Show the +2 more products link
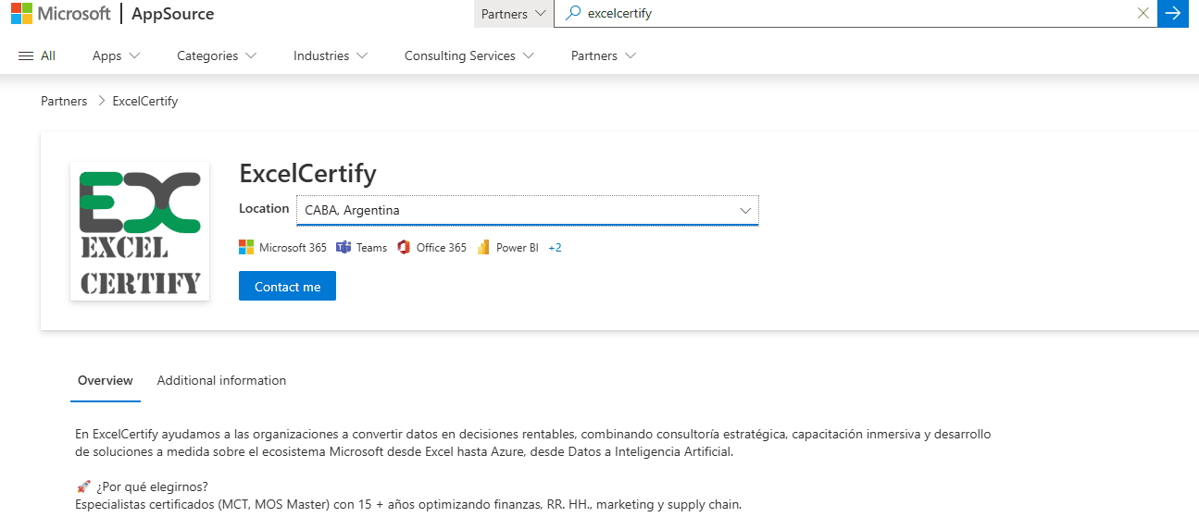This screenshot has width=1199, height=517. coord(555,248)
